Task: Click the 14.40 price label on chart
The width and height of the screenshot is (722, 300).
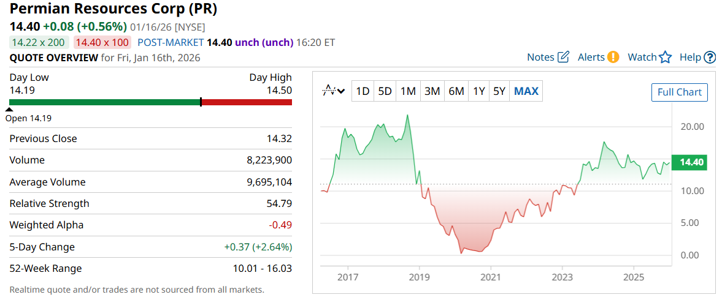Action: (x=689, y=162)
